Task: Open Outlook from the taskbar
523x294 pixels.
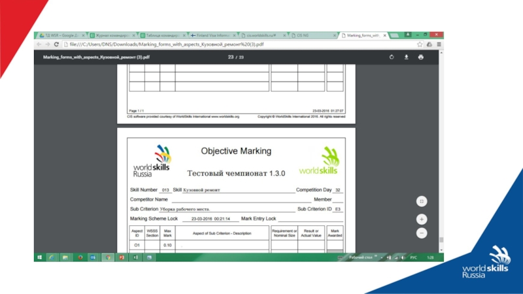Action: 93,257
